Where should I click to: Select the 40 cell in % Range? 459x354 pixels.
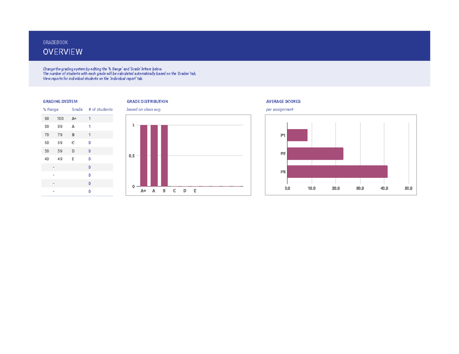[x=47, y=159]
